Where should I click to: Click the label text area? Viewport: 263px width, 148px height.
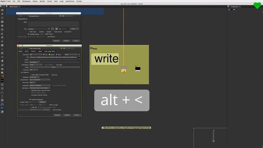point(53,24)
